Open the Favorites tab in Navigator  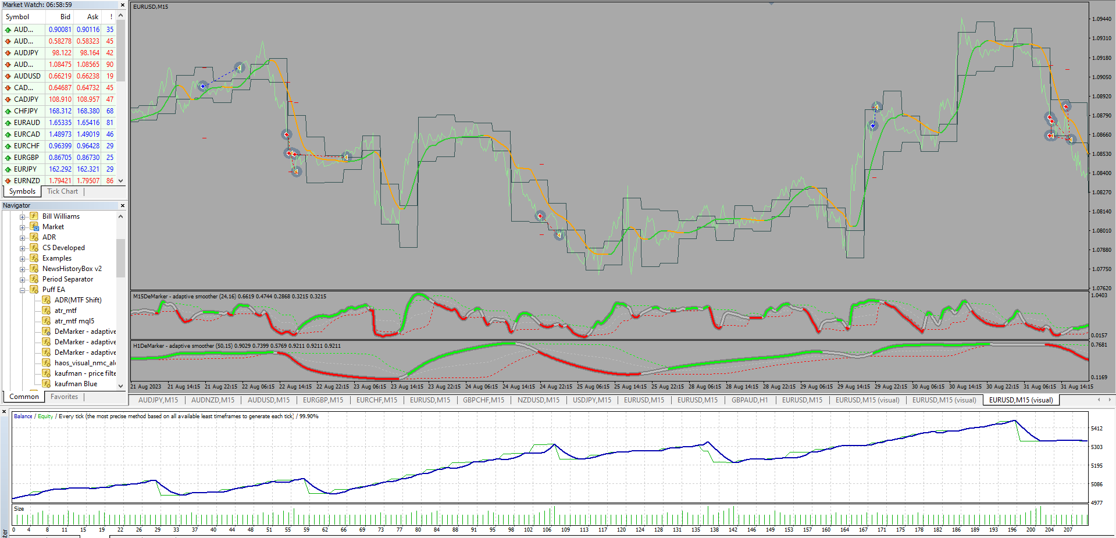[64, 397]
